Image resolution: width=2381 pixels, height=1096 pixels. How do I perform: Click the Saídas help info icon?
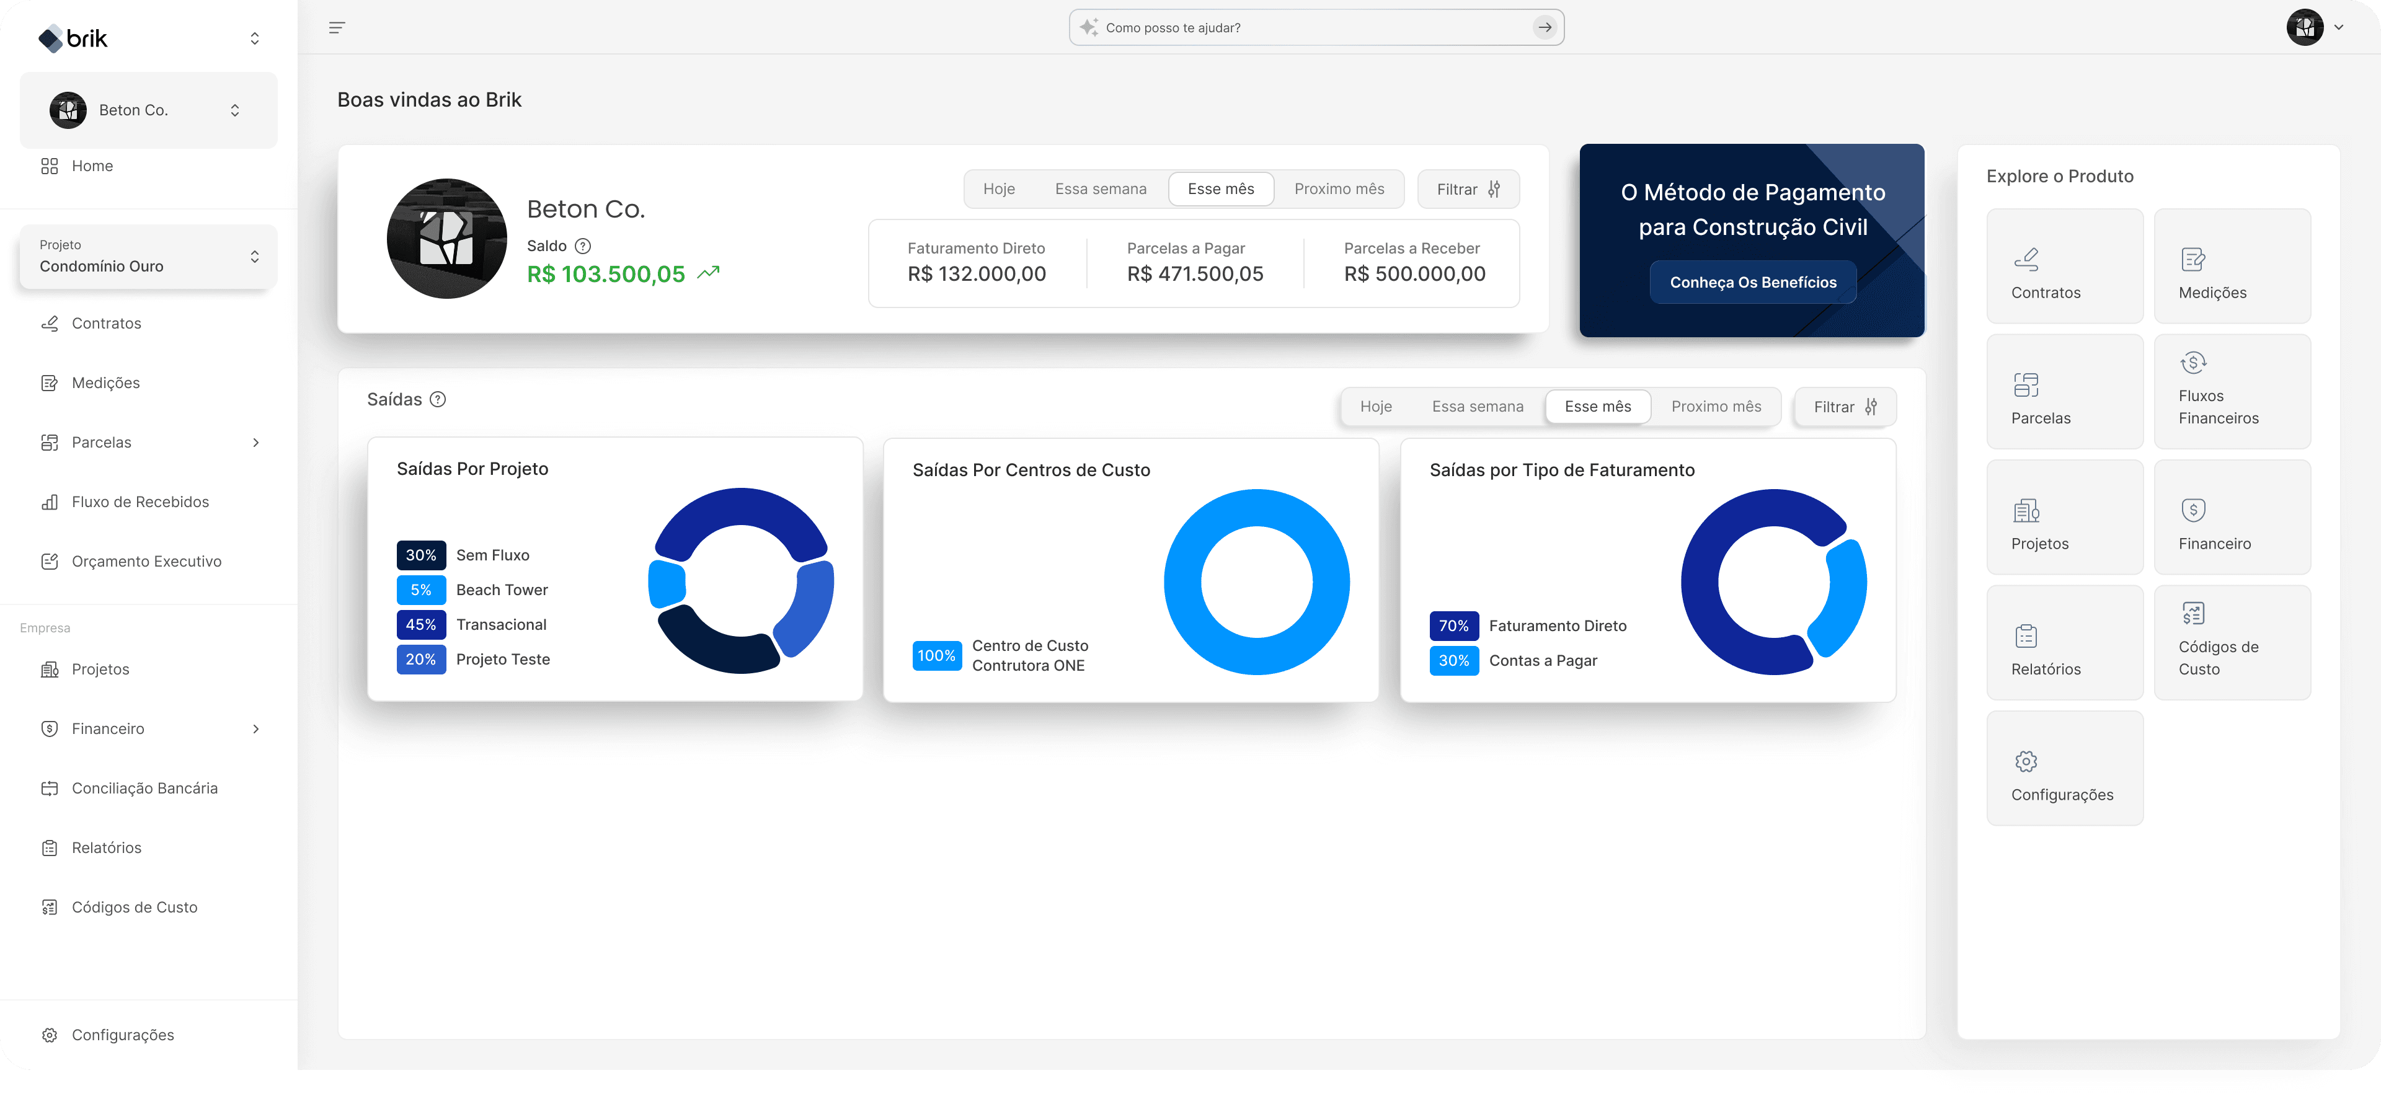(438, 399)
